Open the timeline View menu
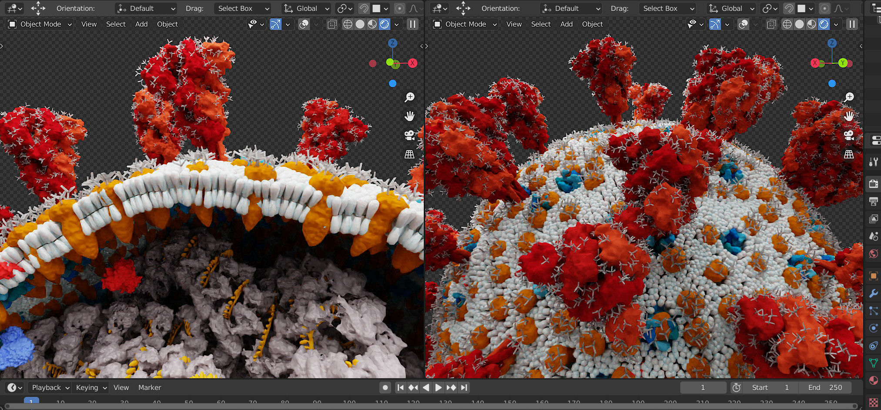The image size is (881, 410). click(121, 387)
